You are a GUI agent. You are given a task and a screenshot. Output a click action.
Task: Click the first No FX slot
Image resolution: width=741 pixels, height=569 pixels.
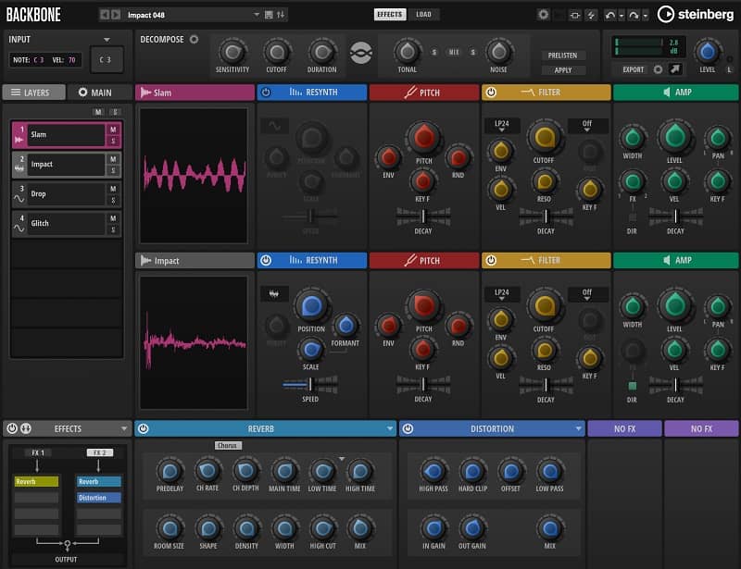624,428
